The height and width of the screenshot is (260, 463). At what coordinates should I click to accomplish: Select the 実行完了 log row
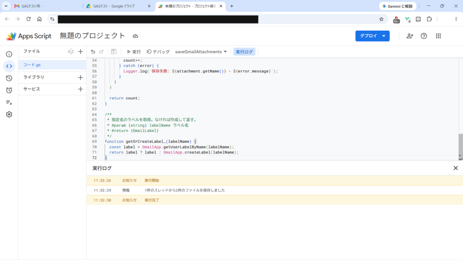tap(274, 200)
